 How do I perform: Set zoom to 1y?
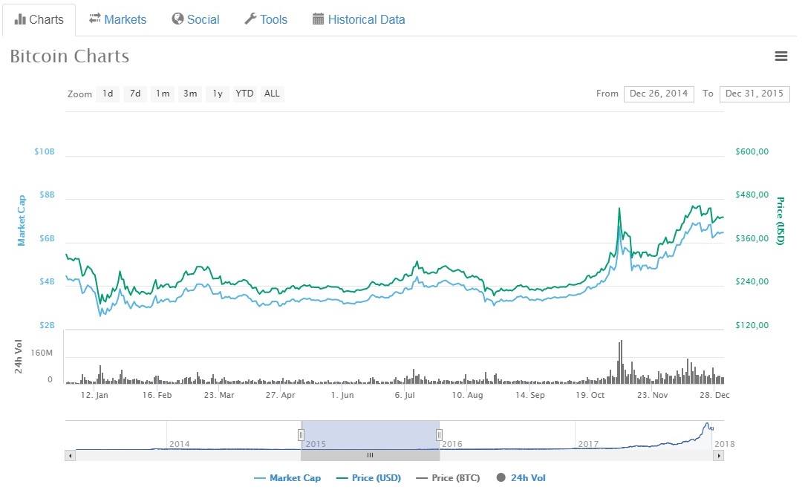(x=218, y=94)
